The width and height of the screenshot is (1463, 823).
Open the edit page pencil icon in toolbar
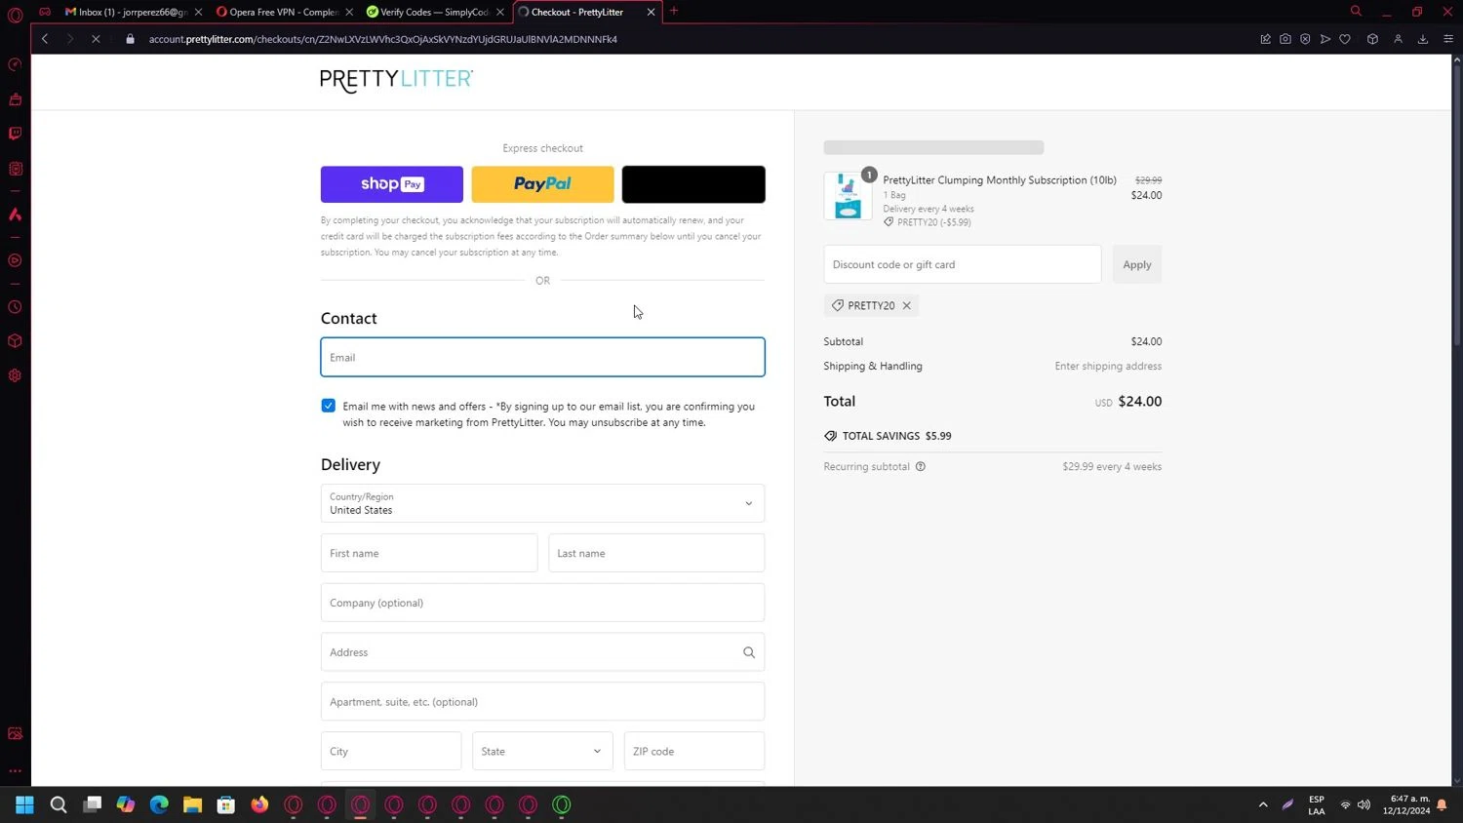[x=1265, y=39]
